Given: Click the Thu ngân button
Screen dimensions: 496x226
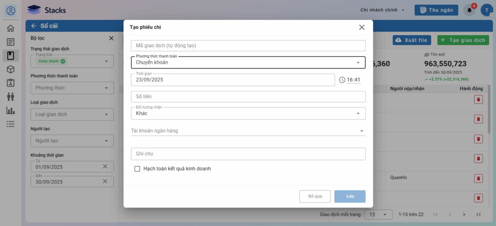Looking at the screenshot, I should (436, 10).
